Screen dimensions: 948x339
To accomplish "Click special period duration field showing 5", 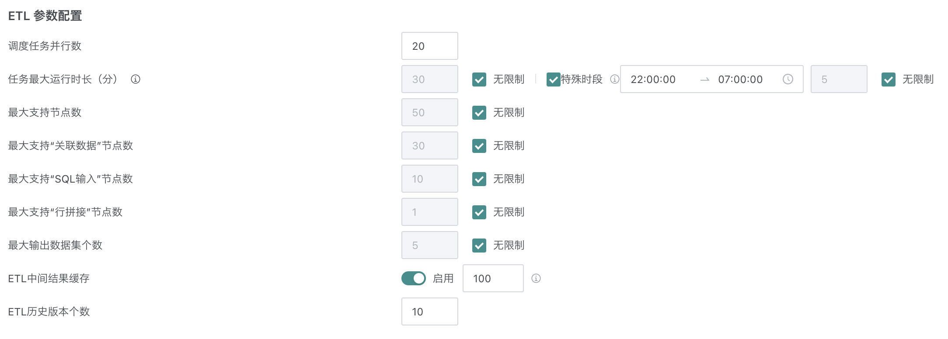I will 838,79.
